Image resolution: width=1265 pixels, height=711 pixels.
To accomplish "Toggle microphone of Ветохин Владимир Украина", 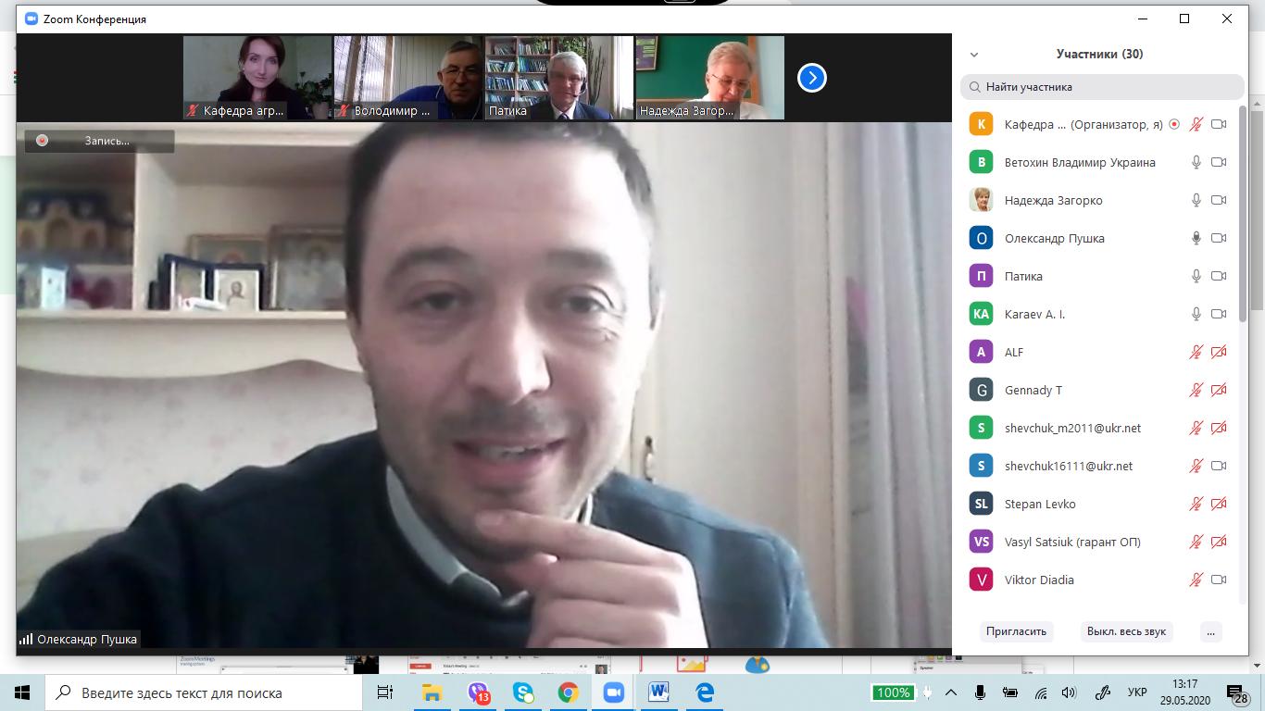I will coord(1196,162).
